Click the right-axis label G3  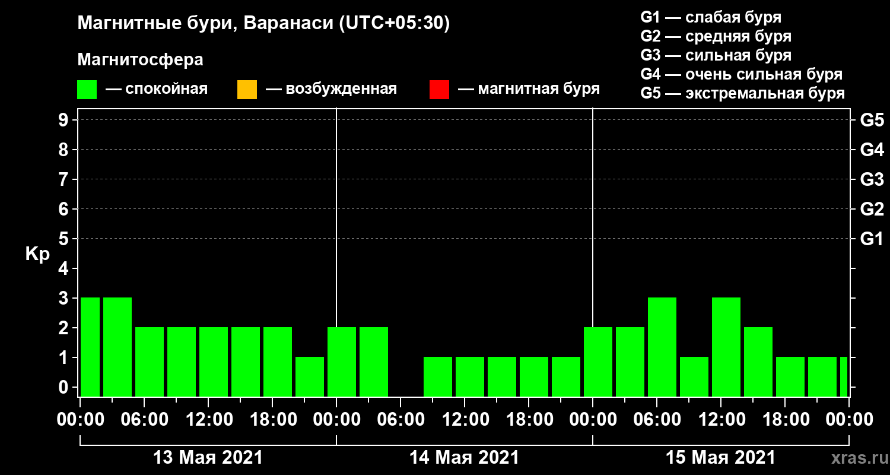pos(872,180)
